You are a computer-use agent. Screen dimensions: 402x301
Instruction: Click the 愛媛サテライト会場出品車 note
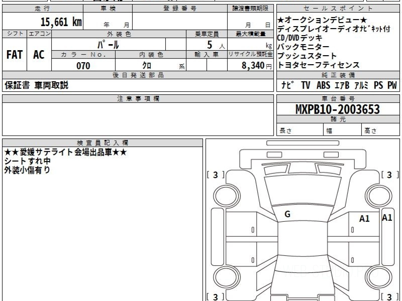(x=65, y=152)
